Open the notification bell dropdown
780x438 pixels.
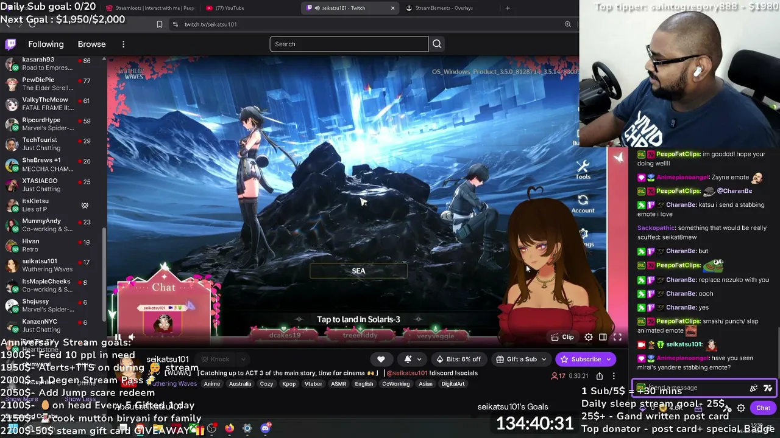[412, 359]
